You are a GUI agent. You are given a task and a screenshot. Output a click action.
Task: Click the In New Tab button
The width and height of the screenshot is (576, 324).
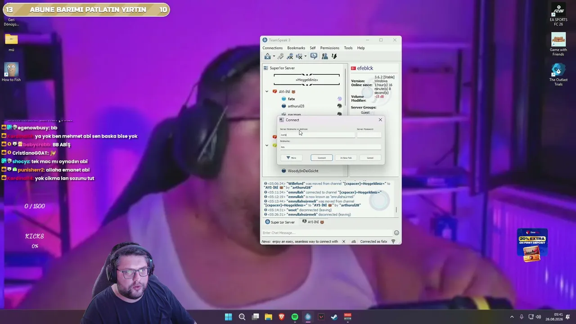click(x=346, y=158)
